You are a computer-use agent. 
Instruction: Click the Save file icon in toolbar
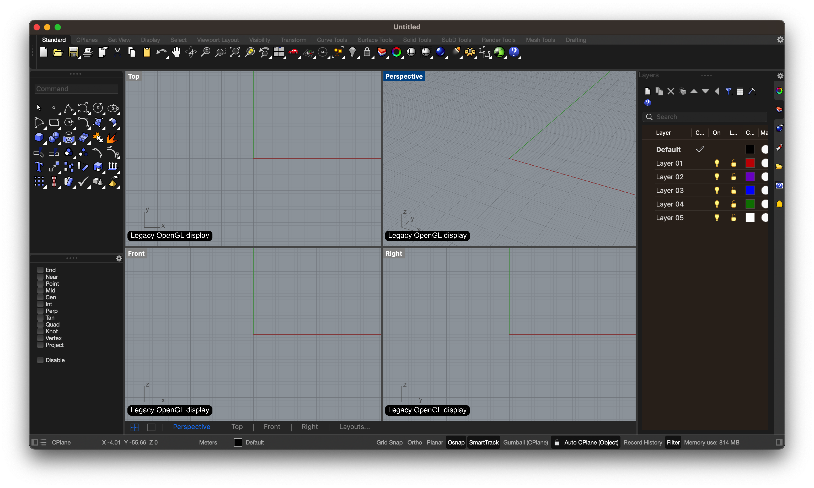[x=73, y=52]
